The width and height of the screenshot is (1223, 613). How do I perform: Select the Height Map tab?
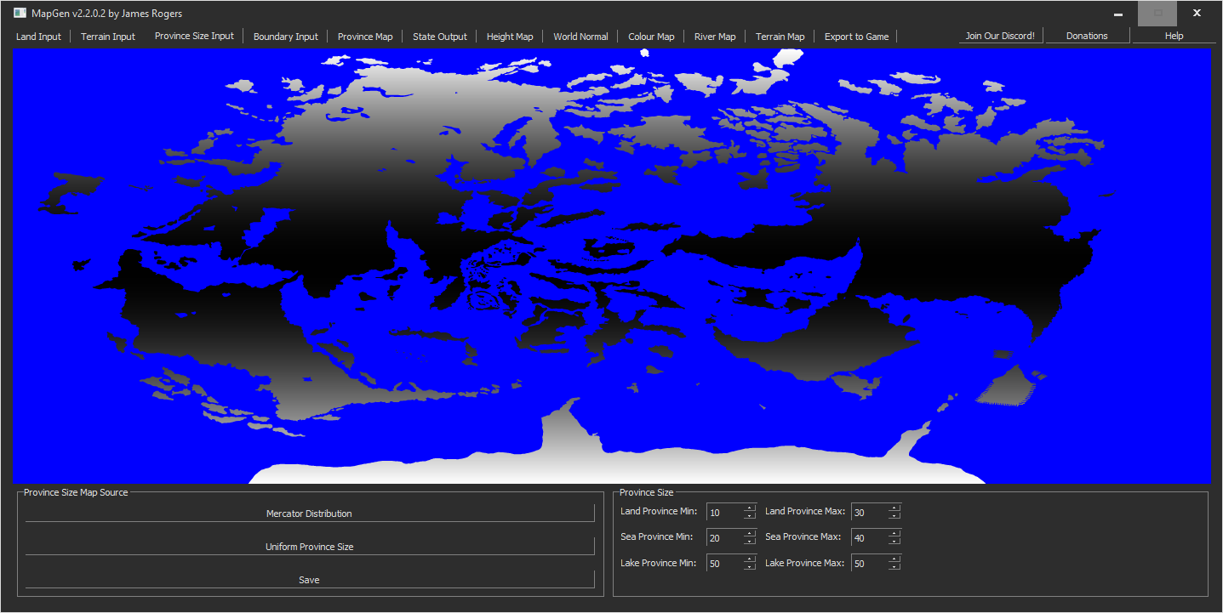click(510, 37)
